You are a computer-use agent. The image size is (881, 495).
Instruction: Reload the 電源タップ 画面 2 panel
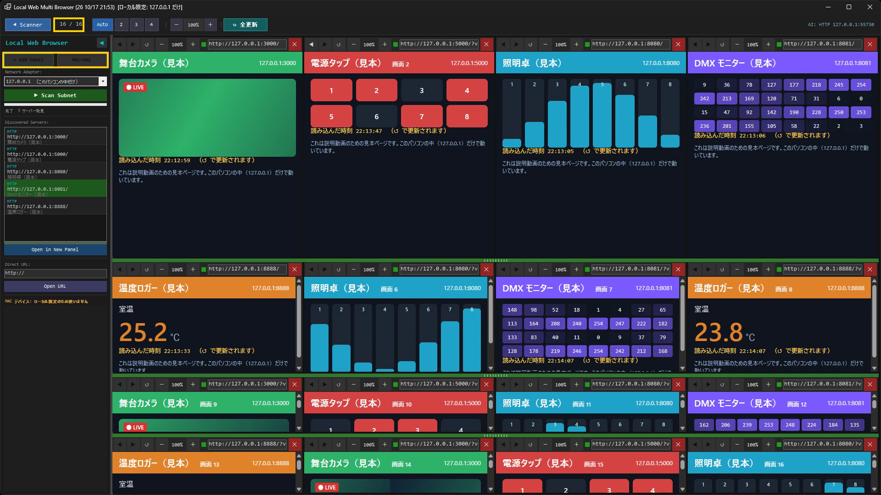coord(339,44)
